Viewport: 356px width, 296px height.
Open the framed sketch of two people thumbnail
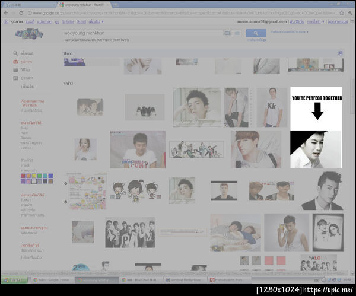[x=328, y=232]
